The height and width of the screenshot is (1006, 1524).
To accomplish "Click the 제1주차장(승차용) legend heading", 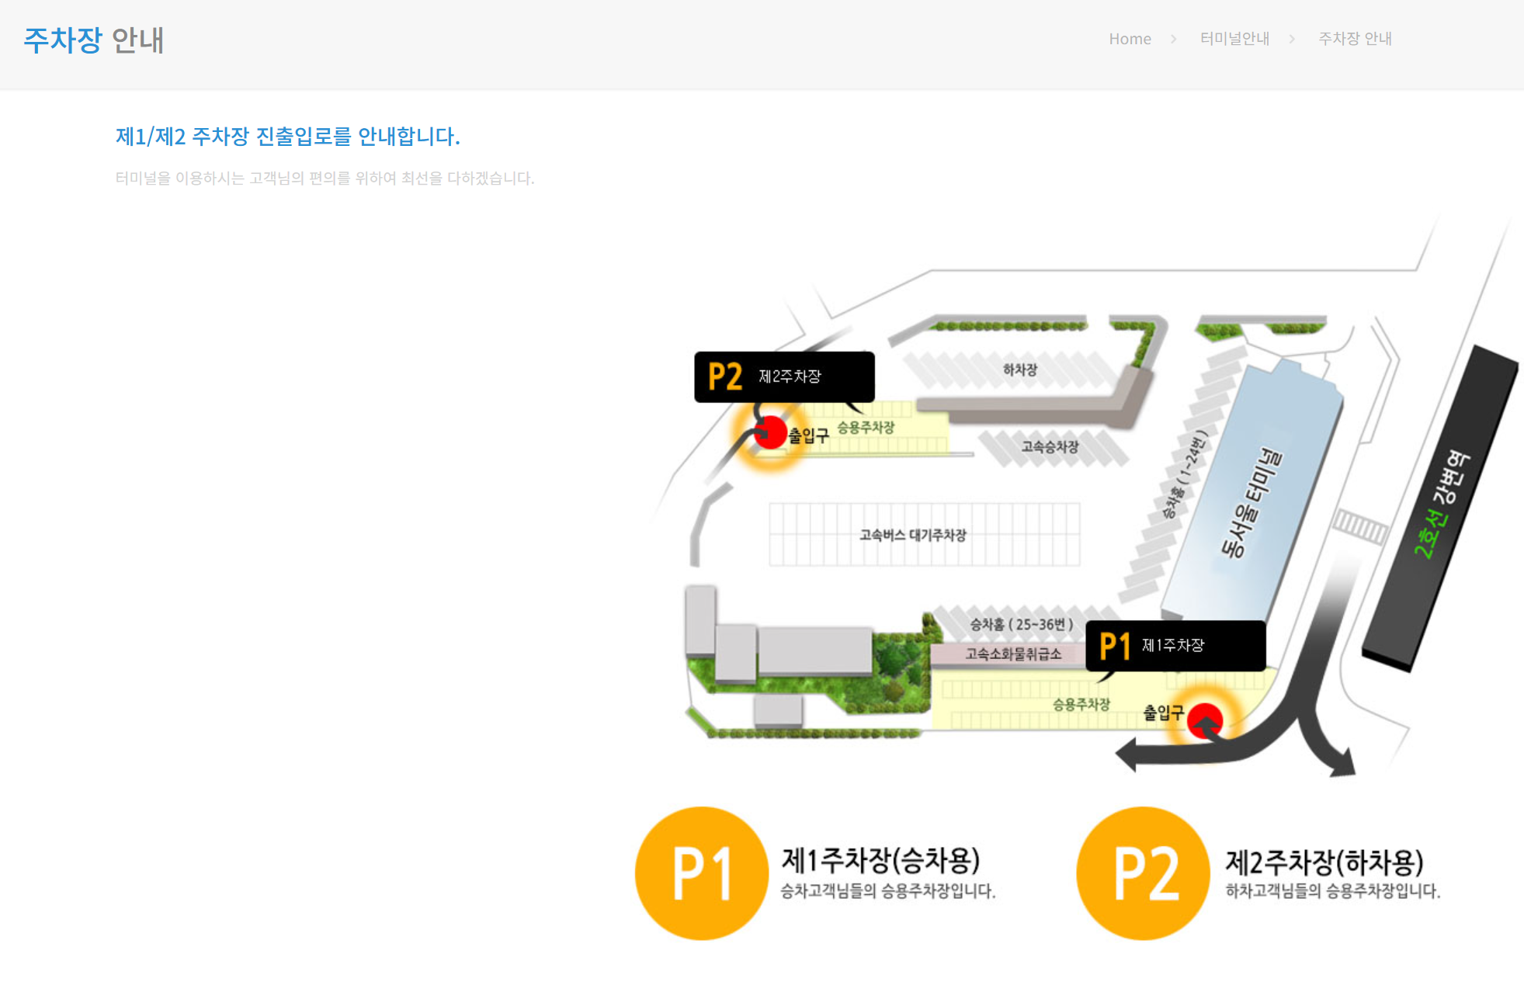I will (x=881, y=859).
